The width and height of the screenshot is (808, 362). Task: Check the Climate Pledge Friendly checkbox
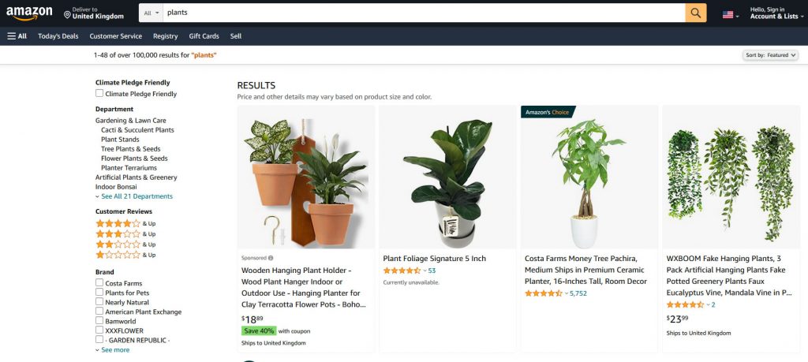tap(99, 93)
